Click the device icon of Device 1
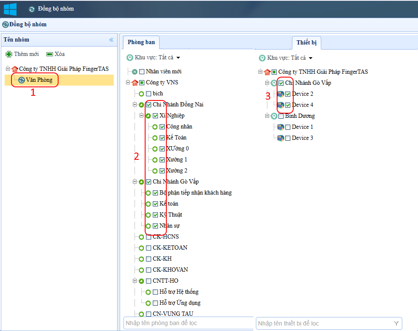The image size is (418, 331). click(281, 127)
